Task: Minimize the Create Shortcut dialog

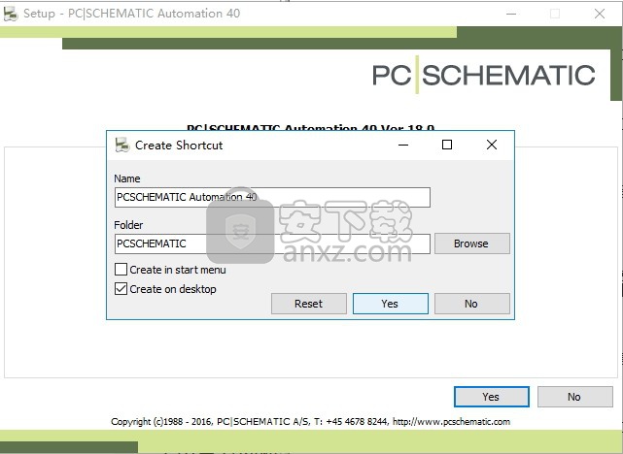Action: click(403, 145)
